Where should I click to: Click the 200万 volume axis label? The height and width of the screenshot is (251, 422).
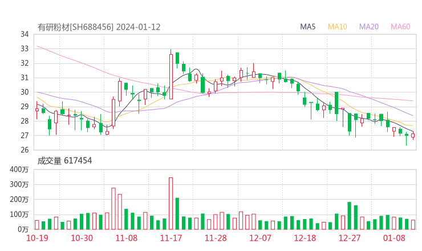[19, 200]
